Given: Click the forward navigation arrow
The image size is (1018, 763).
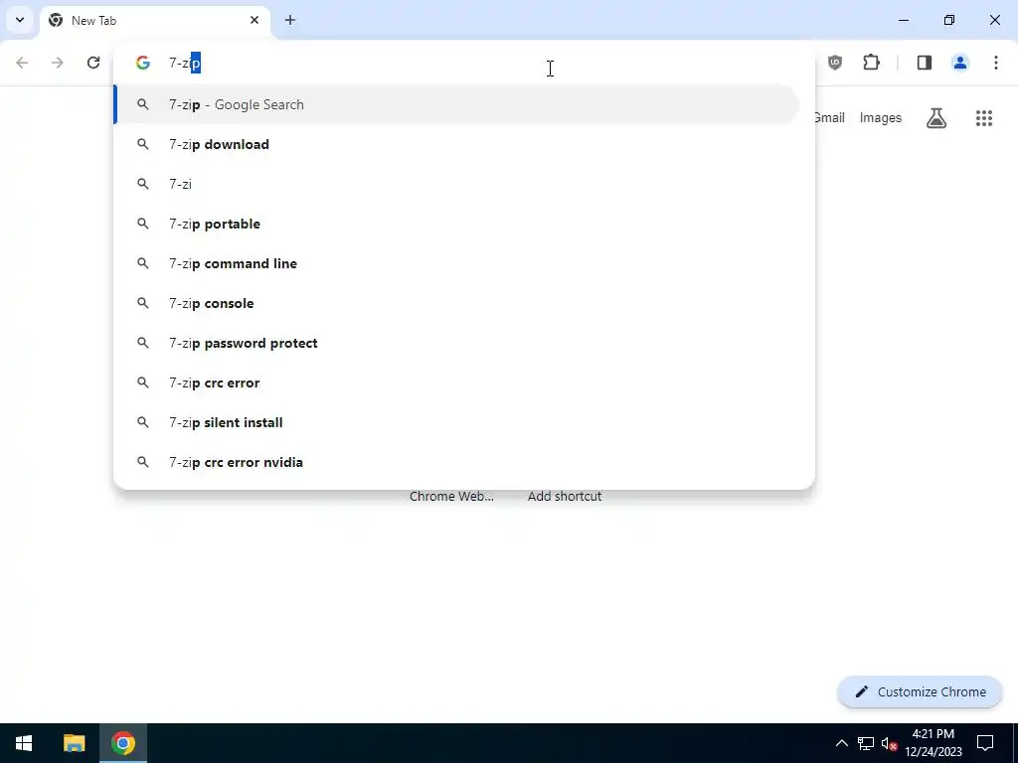Looking at the screenshot, I should [x=58, y=63].
